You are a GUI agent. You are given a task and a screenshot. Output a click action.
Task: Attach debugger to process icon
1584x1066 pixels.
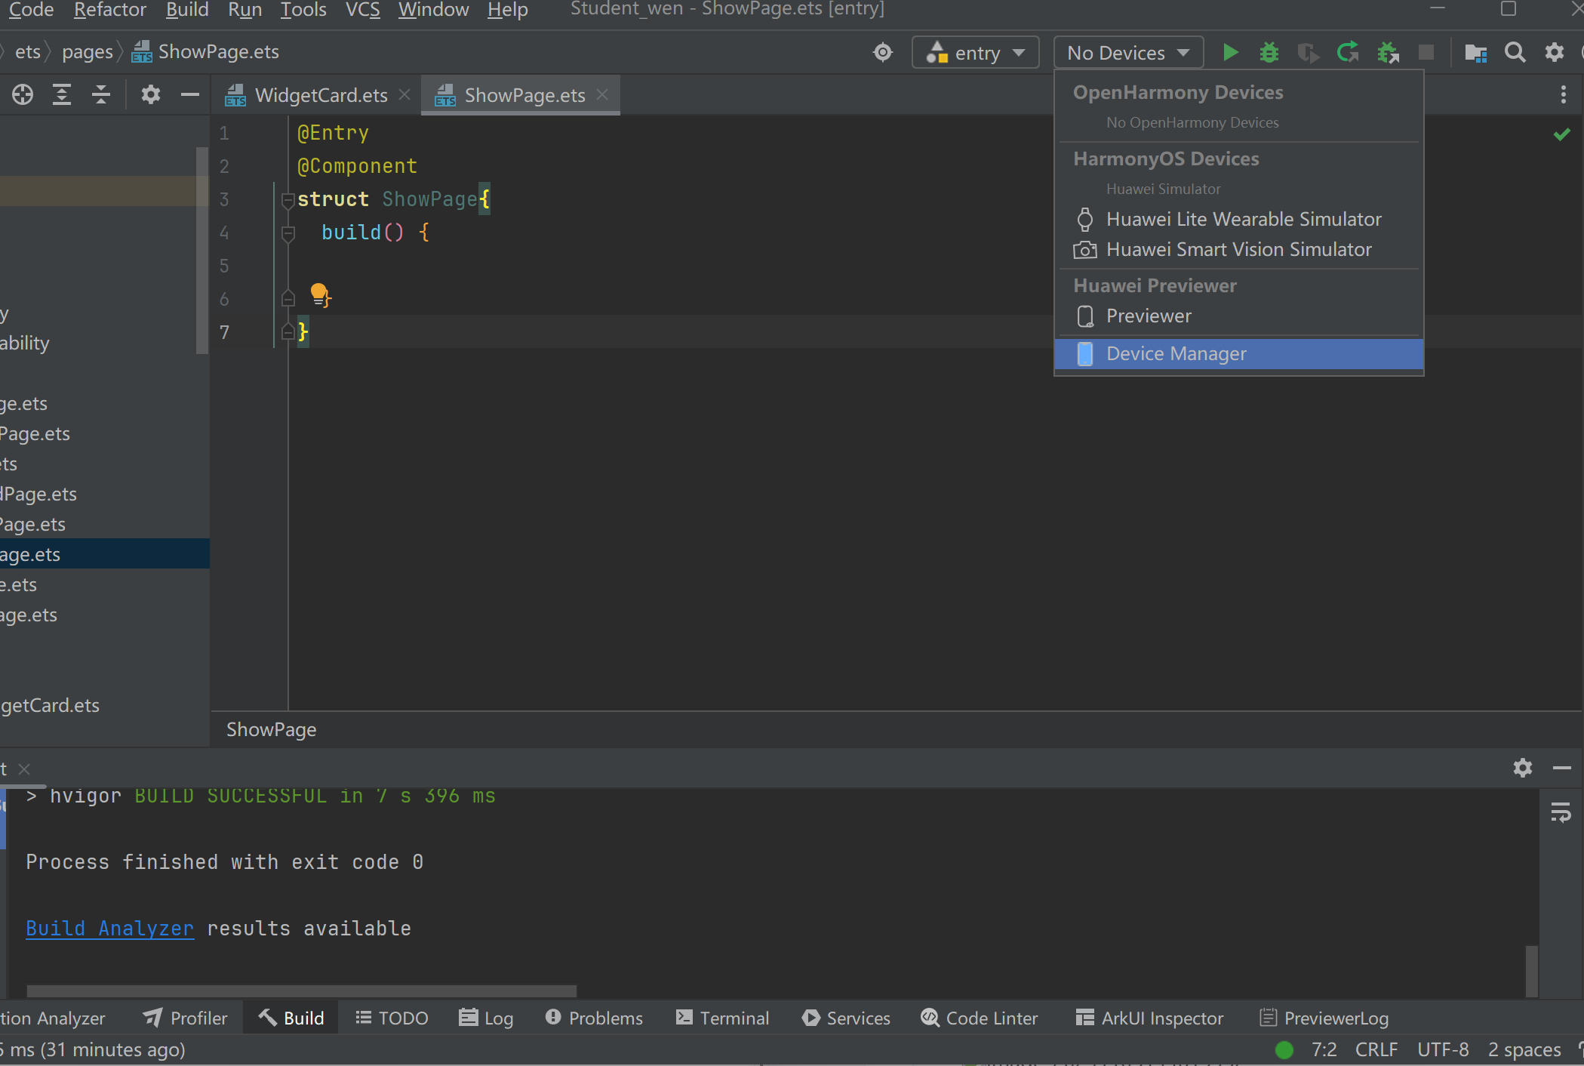[1388, 52]
